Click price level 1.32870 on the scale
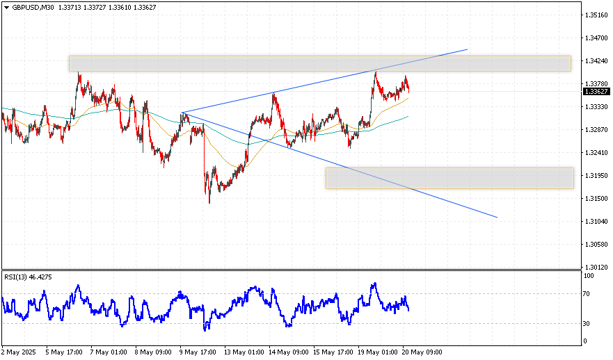The image size is (613, 360). pos(596,130)
